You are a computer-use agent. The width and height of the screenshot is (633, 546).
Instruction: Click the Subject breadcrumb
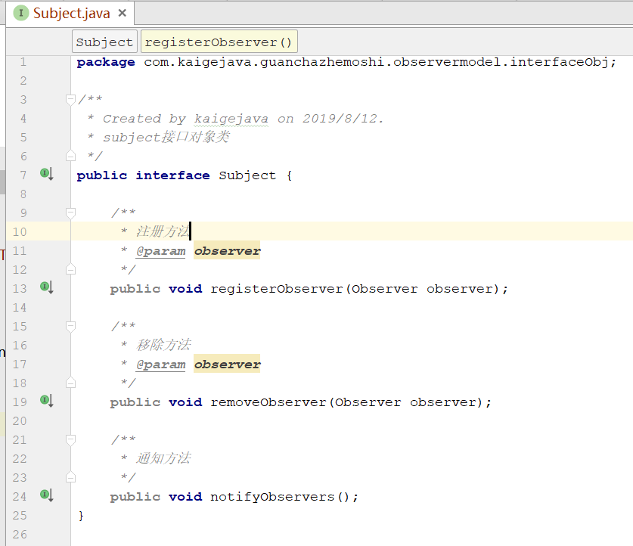tap(104, 42)
